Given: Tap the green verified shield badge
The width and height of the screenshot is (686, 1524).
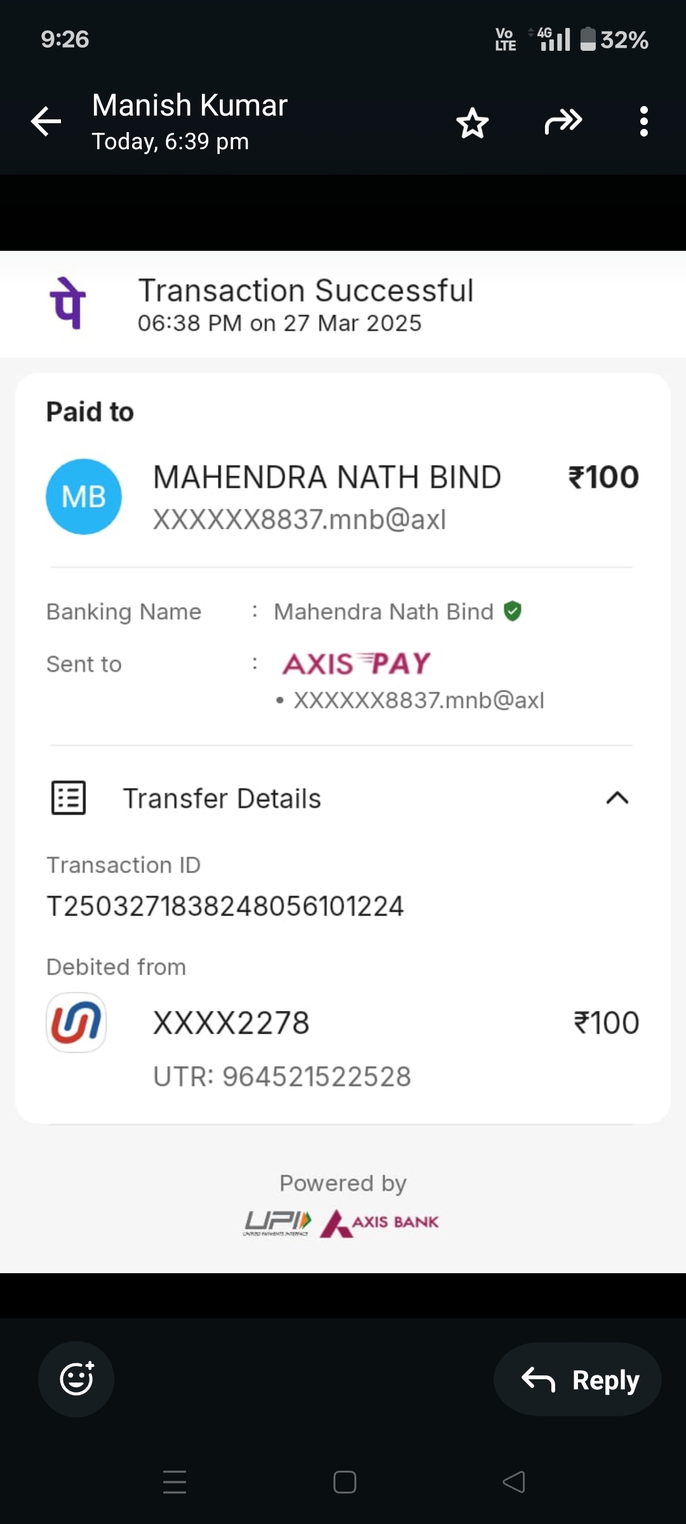Looking at the screenshot, I should pyautogui.click(x=513, y=611).
